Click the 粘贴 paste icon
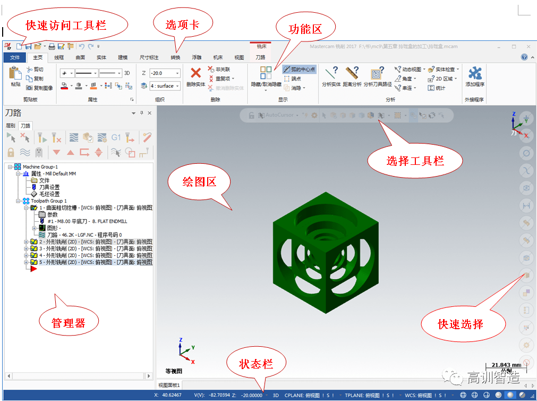 tap(15, 73)
